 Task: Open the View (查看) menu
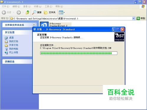coord(27,6)
